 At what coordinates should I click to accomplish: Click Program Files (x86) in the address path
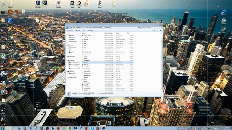(97, 27)
